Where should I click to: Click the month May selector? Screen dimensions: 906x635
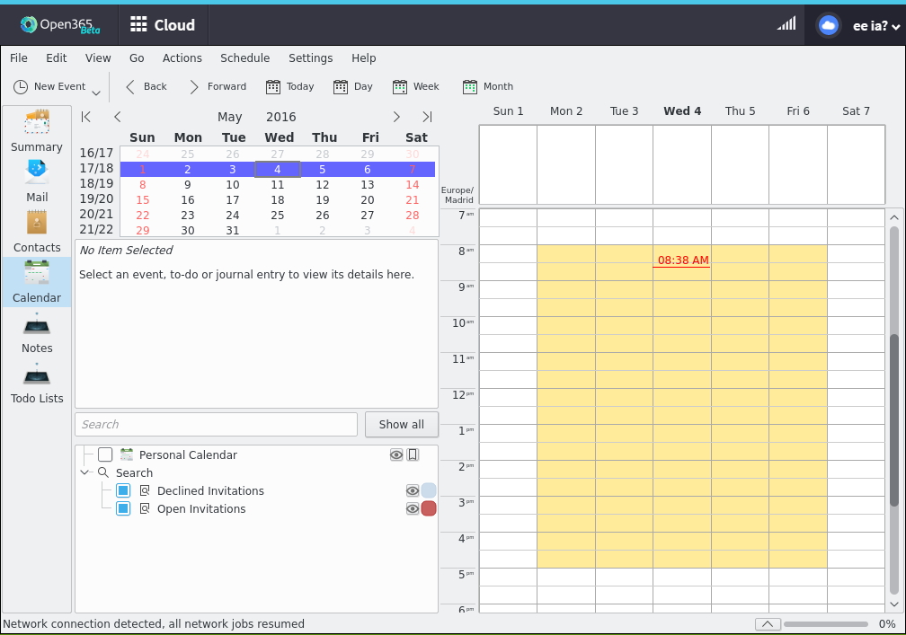(229, 117)
